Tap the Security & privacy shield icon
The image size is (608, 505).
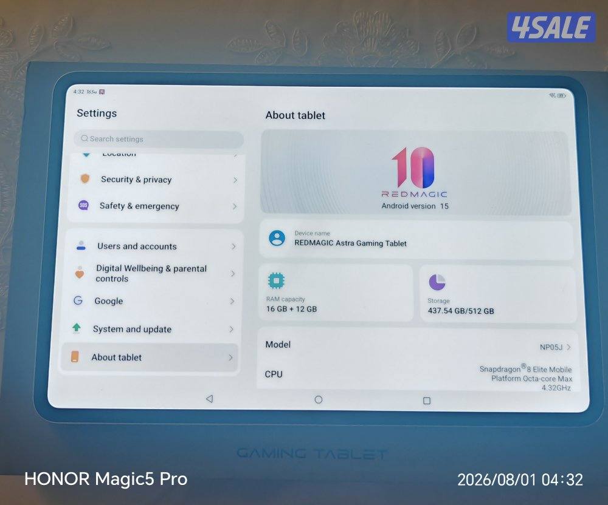coord(85,178)
